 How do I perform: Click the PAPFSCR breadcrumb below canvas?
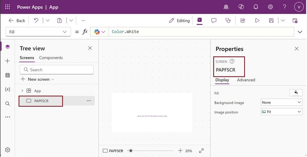pyautogui.click(x=113, y=151)
